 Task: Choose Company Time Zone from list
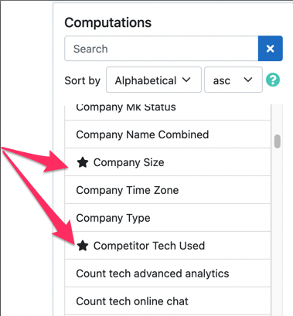pyautogui.click(x=168, y=190)
